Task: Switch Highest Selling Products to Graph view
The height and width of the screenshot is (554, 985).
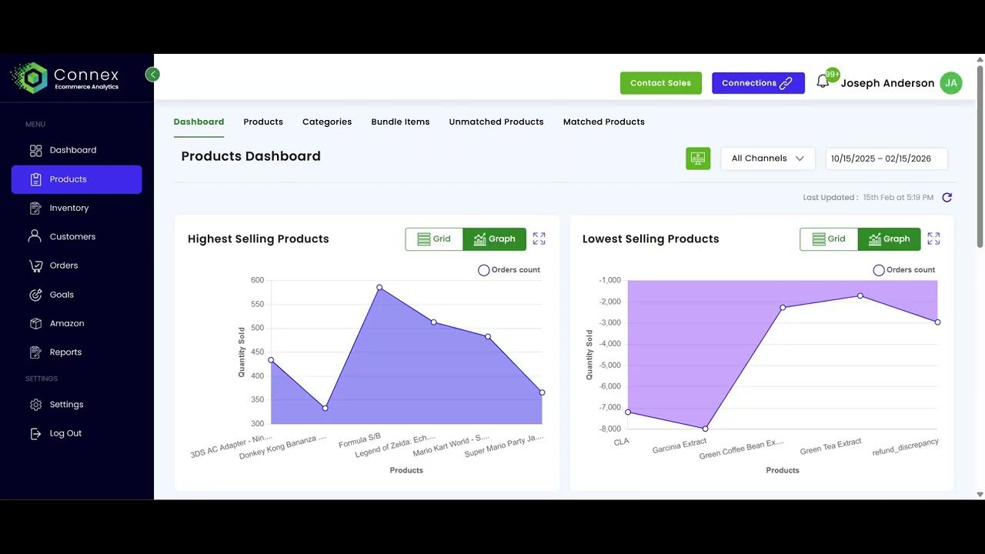Action: (x=495, y=239)
